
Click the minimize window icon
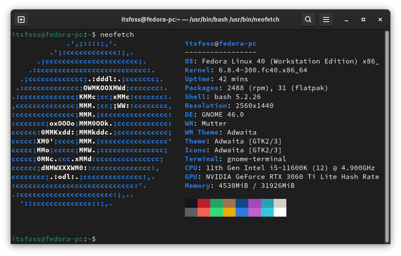345,19
